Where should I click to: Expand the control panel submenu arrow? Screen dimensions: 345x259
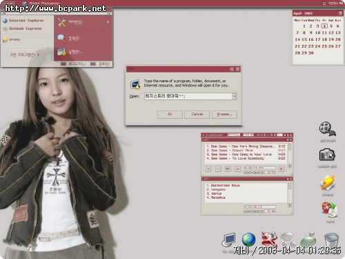point(108,22)
